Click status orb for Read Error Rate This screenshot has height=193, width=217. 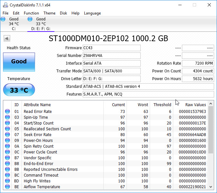pyautogui.click(x=7, y=111)
